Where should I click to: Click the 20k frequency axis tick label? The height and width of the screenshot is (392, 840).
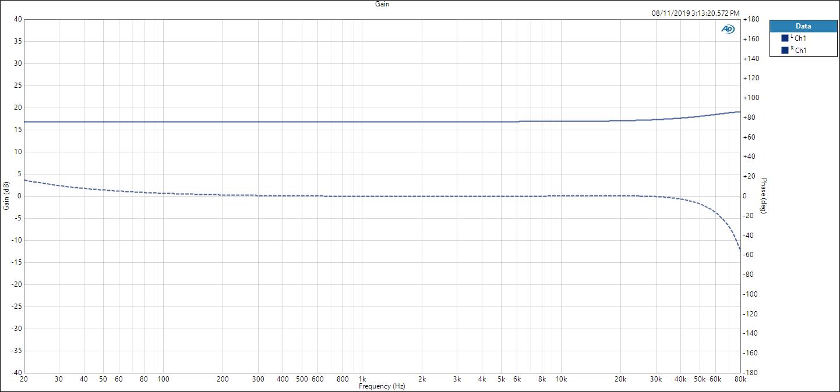[x=620, y=379]
